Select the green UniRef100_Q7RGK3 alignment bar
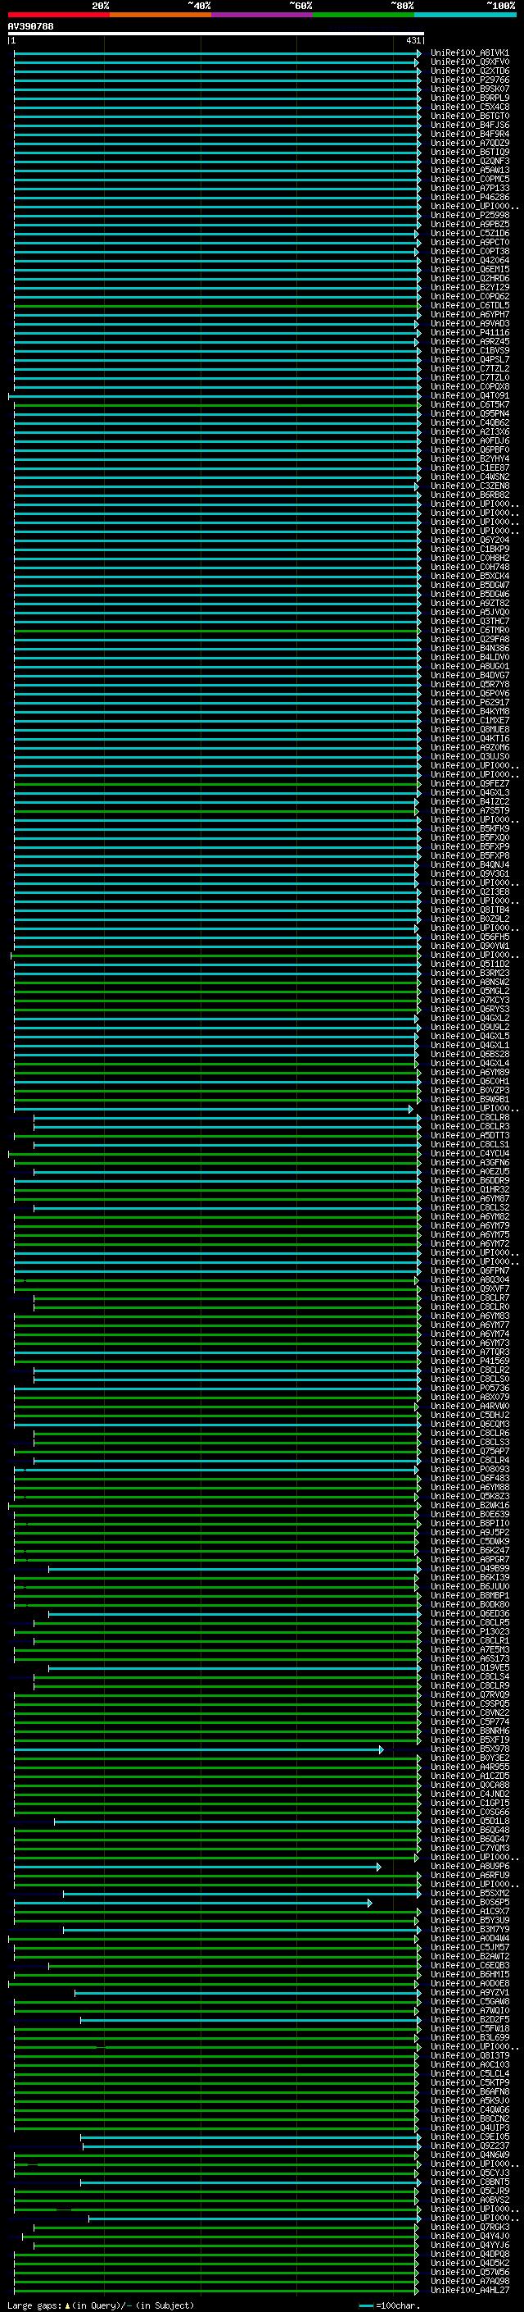Image resolution: width=524 pixels, height=2312 pixels. tap(224, 2227)
